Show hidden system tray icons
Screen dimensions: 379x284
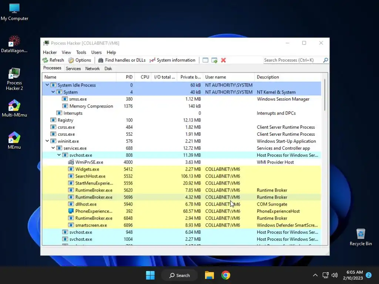pos(315,275)
